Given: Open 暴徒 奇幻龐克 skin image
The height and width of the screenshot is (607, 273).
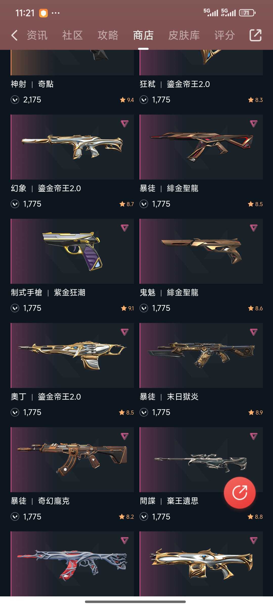Looking at the screenshot, I should click(72, 460).
